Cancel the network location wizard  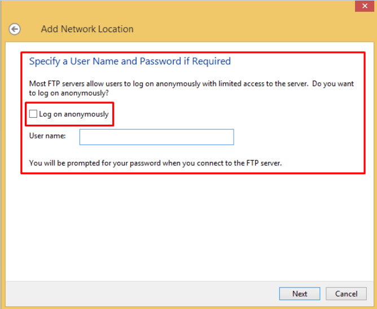pos(346,293)
